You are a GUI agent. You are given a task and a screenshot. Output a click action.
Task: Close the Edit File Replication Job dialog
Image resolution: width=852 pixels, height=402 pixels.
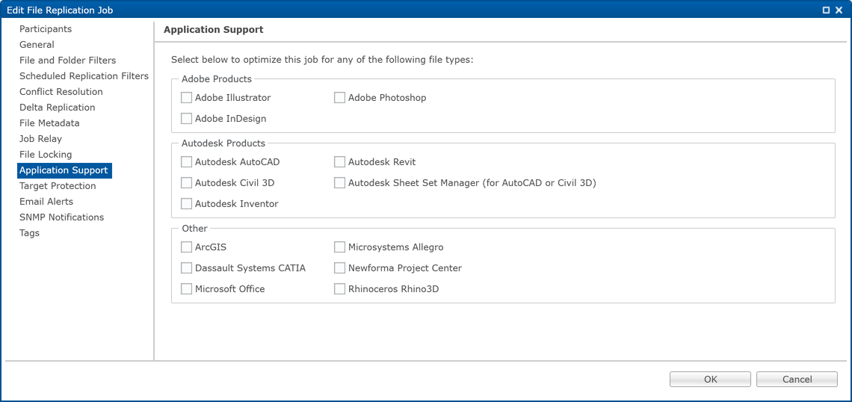pyautogui.click(x=840, y=10)
